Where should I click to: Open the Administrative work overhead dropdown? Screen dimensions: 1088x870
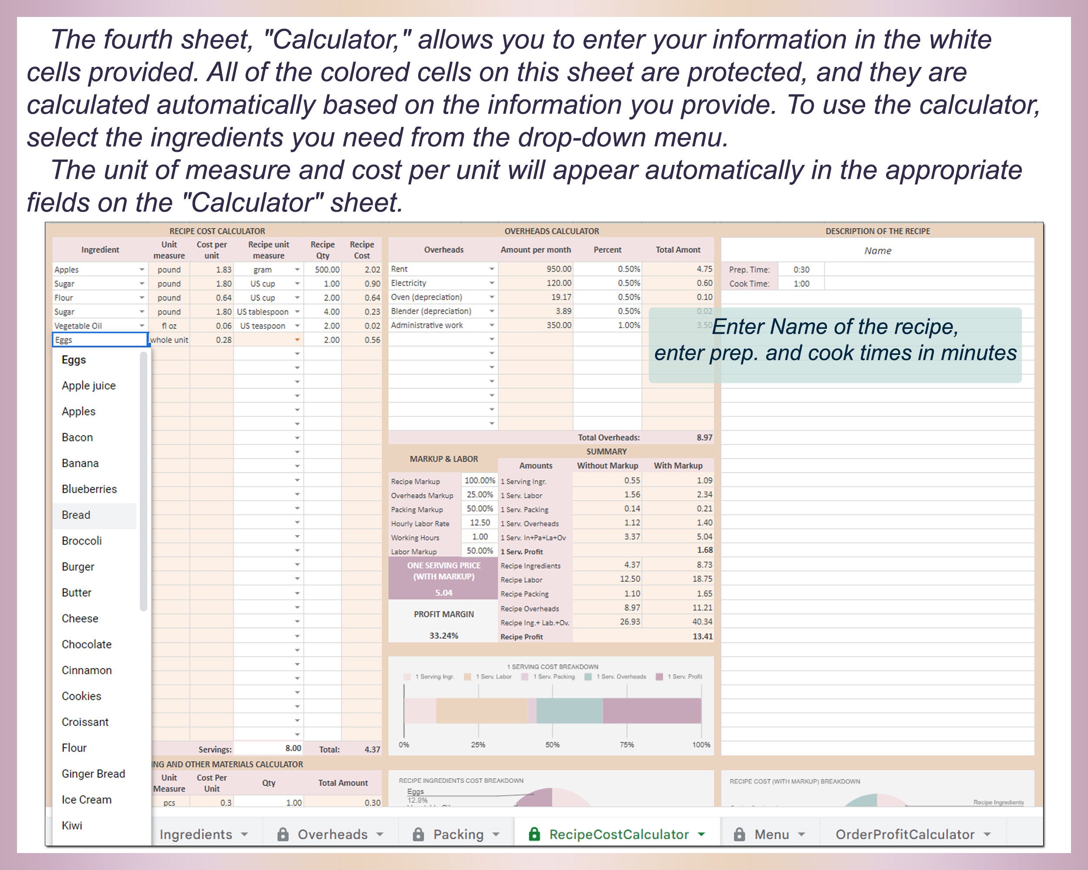(491, 325)
